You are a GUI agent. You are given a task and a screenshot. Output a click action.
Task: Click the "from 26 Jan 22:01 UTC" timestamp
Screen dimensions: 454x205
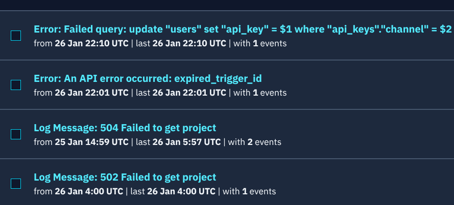(x=81, y=93)
